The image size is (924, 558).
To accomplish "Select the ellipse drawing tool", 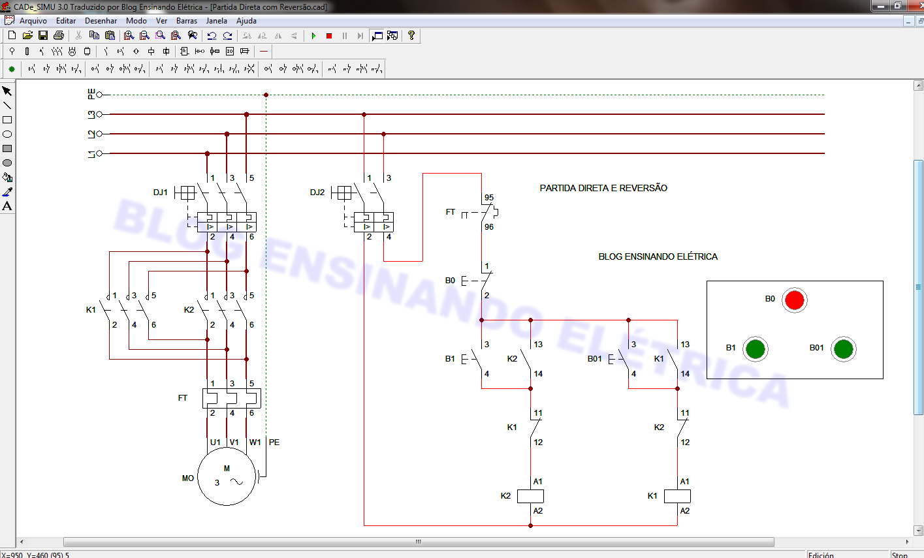I will click(x=8, y=134).
